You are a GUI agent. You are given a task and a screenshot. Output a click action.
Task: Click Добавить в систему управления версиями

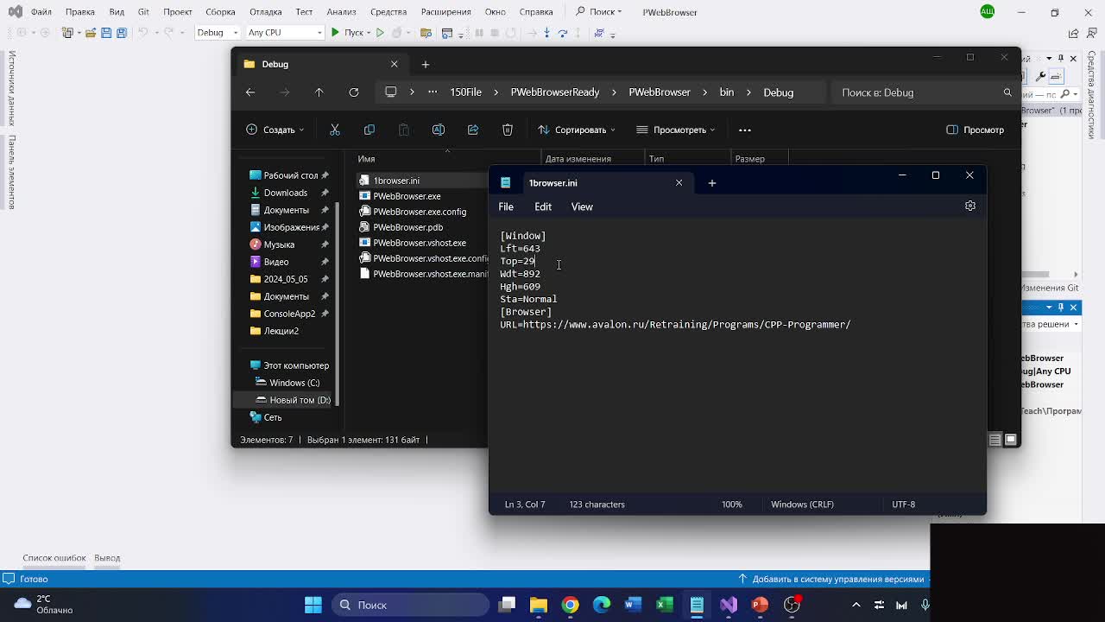pos(831,579)
